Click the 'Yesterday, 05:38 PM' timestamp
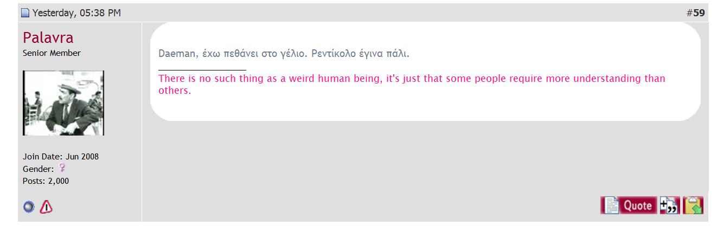Image resolution: width=717 pixels, height=244 pixels. (x=76, y=13)
